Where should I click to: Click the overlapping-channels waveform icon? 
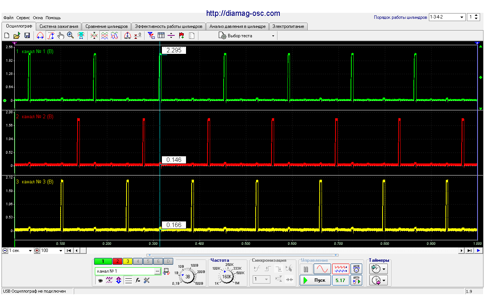point(94,35)
